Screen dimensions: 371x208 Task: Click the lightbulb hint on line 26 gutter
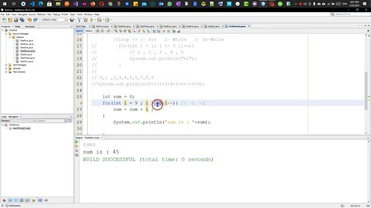coord(81,103)
